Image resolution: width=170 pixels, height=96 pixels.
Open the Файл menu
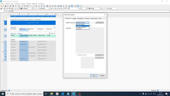[x=2, y=4]
